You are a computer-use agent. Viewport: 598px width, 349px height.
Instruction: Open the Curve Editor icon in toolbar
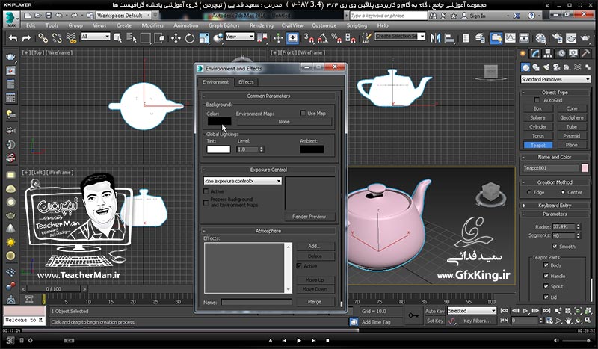(x=510, y=38)
